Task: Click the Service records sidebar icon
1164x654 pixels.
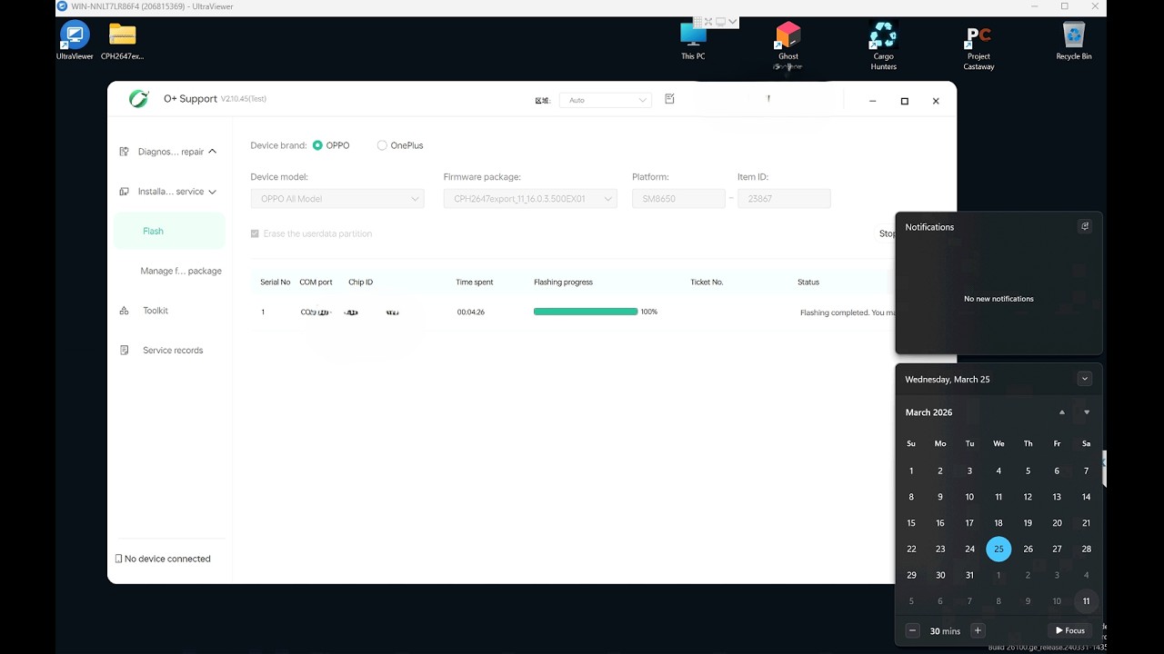Action: click(124, 351)
